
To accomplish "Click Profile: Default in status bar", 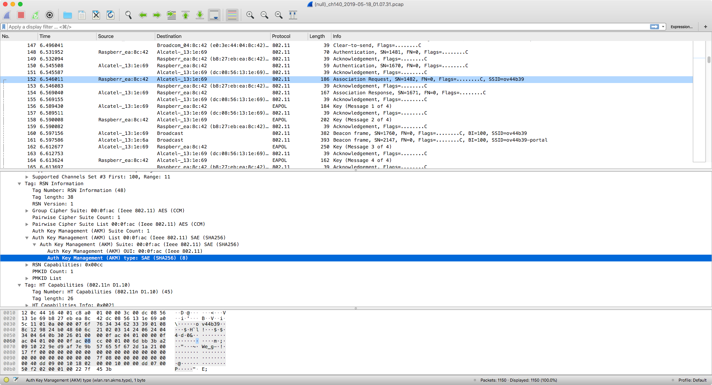I will tap(692, 380).
